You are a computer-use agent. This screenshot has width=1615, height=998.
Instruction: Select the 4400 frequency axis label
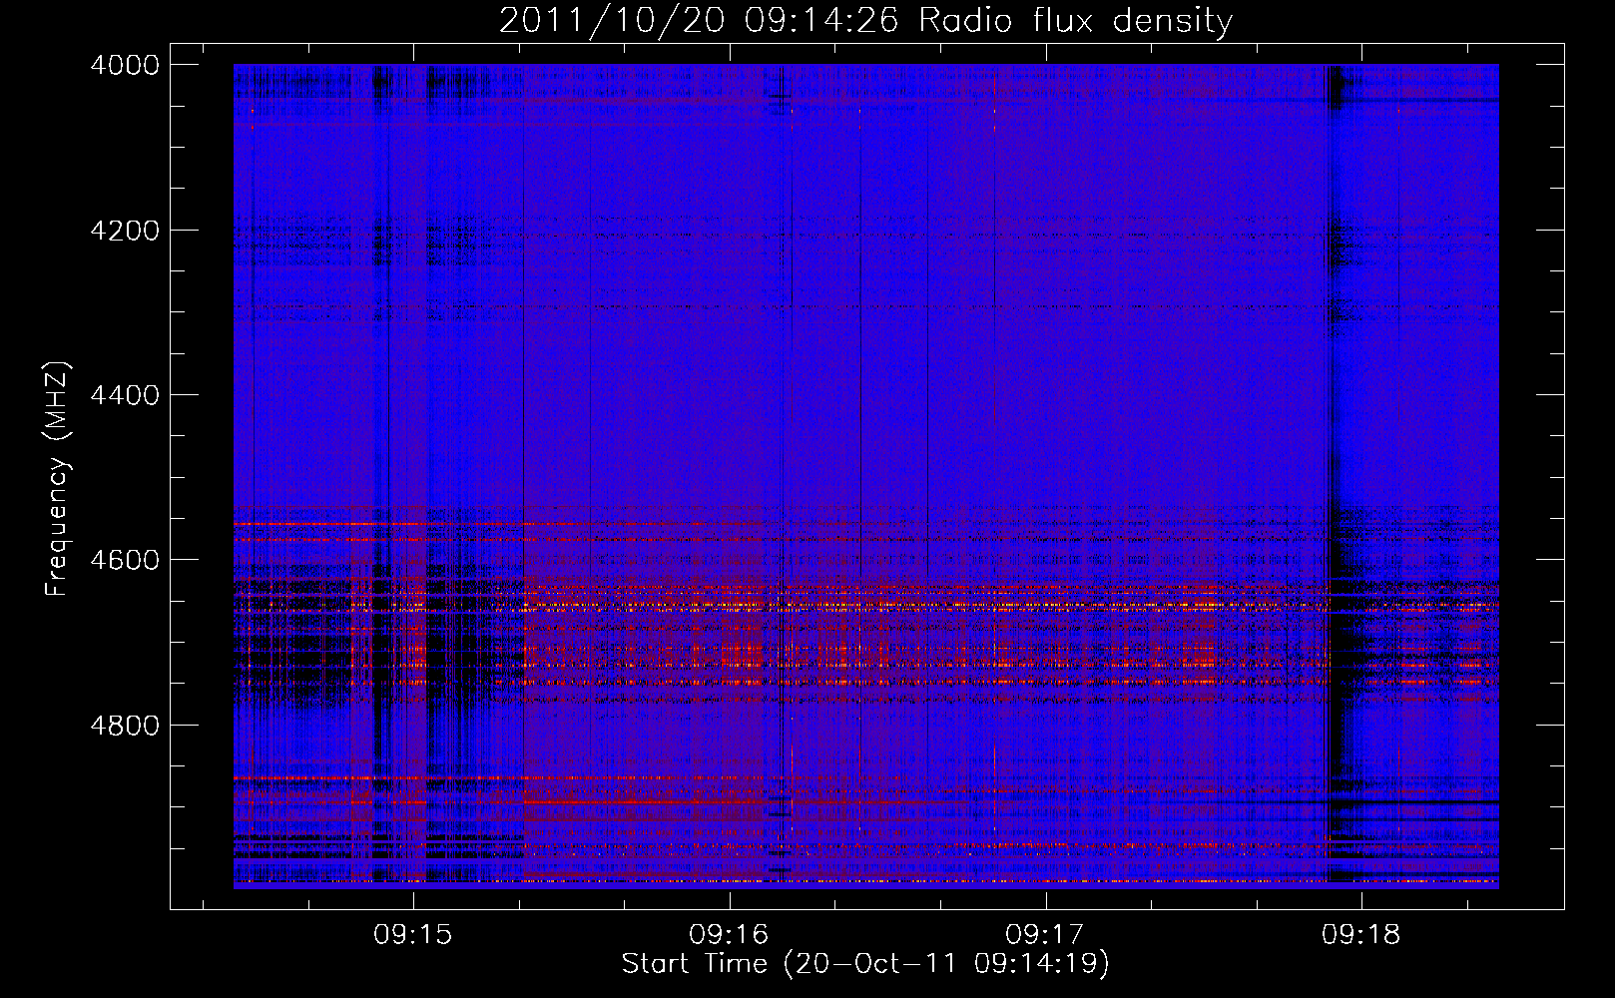point(125,395)
